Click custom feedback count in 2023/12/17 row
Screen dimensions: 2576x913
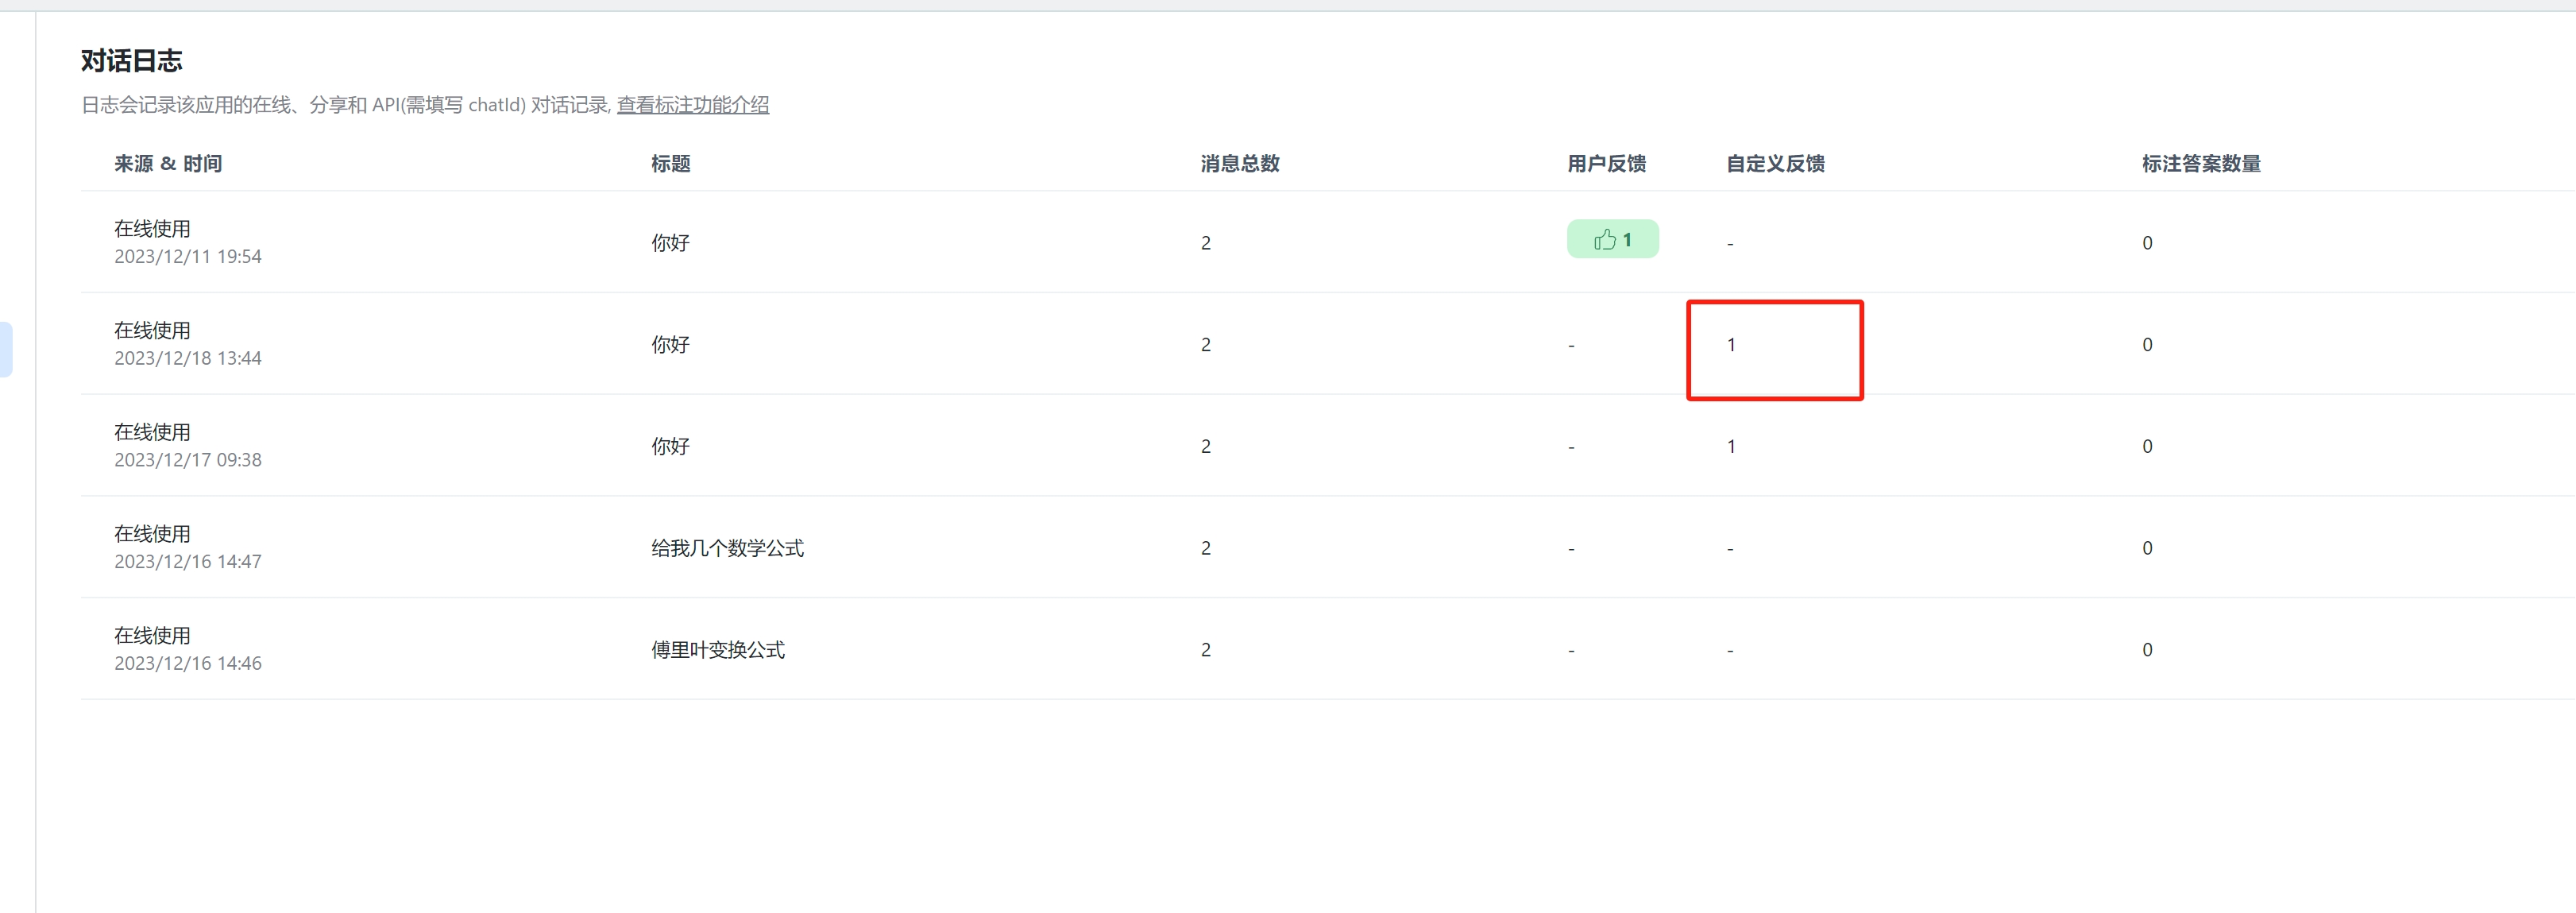pyautogui.click(x=1731, y=447)
